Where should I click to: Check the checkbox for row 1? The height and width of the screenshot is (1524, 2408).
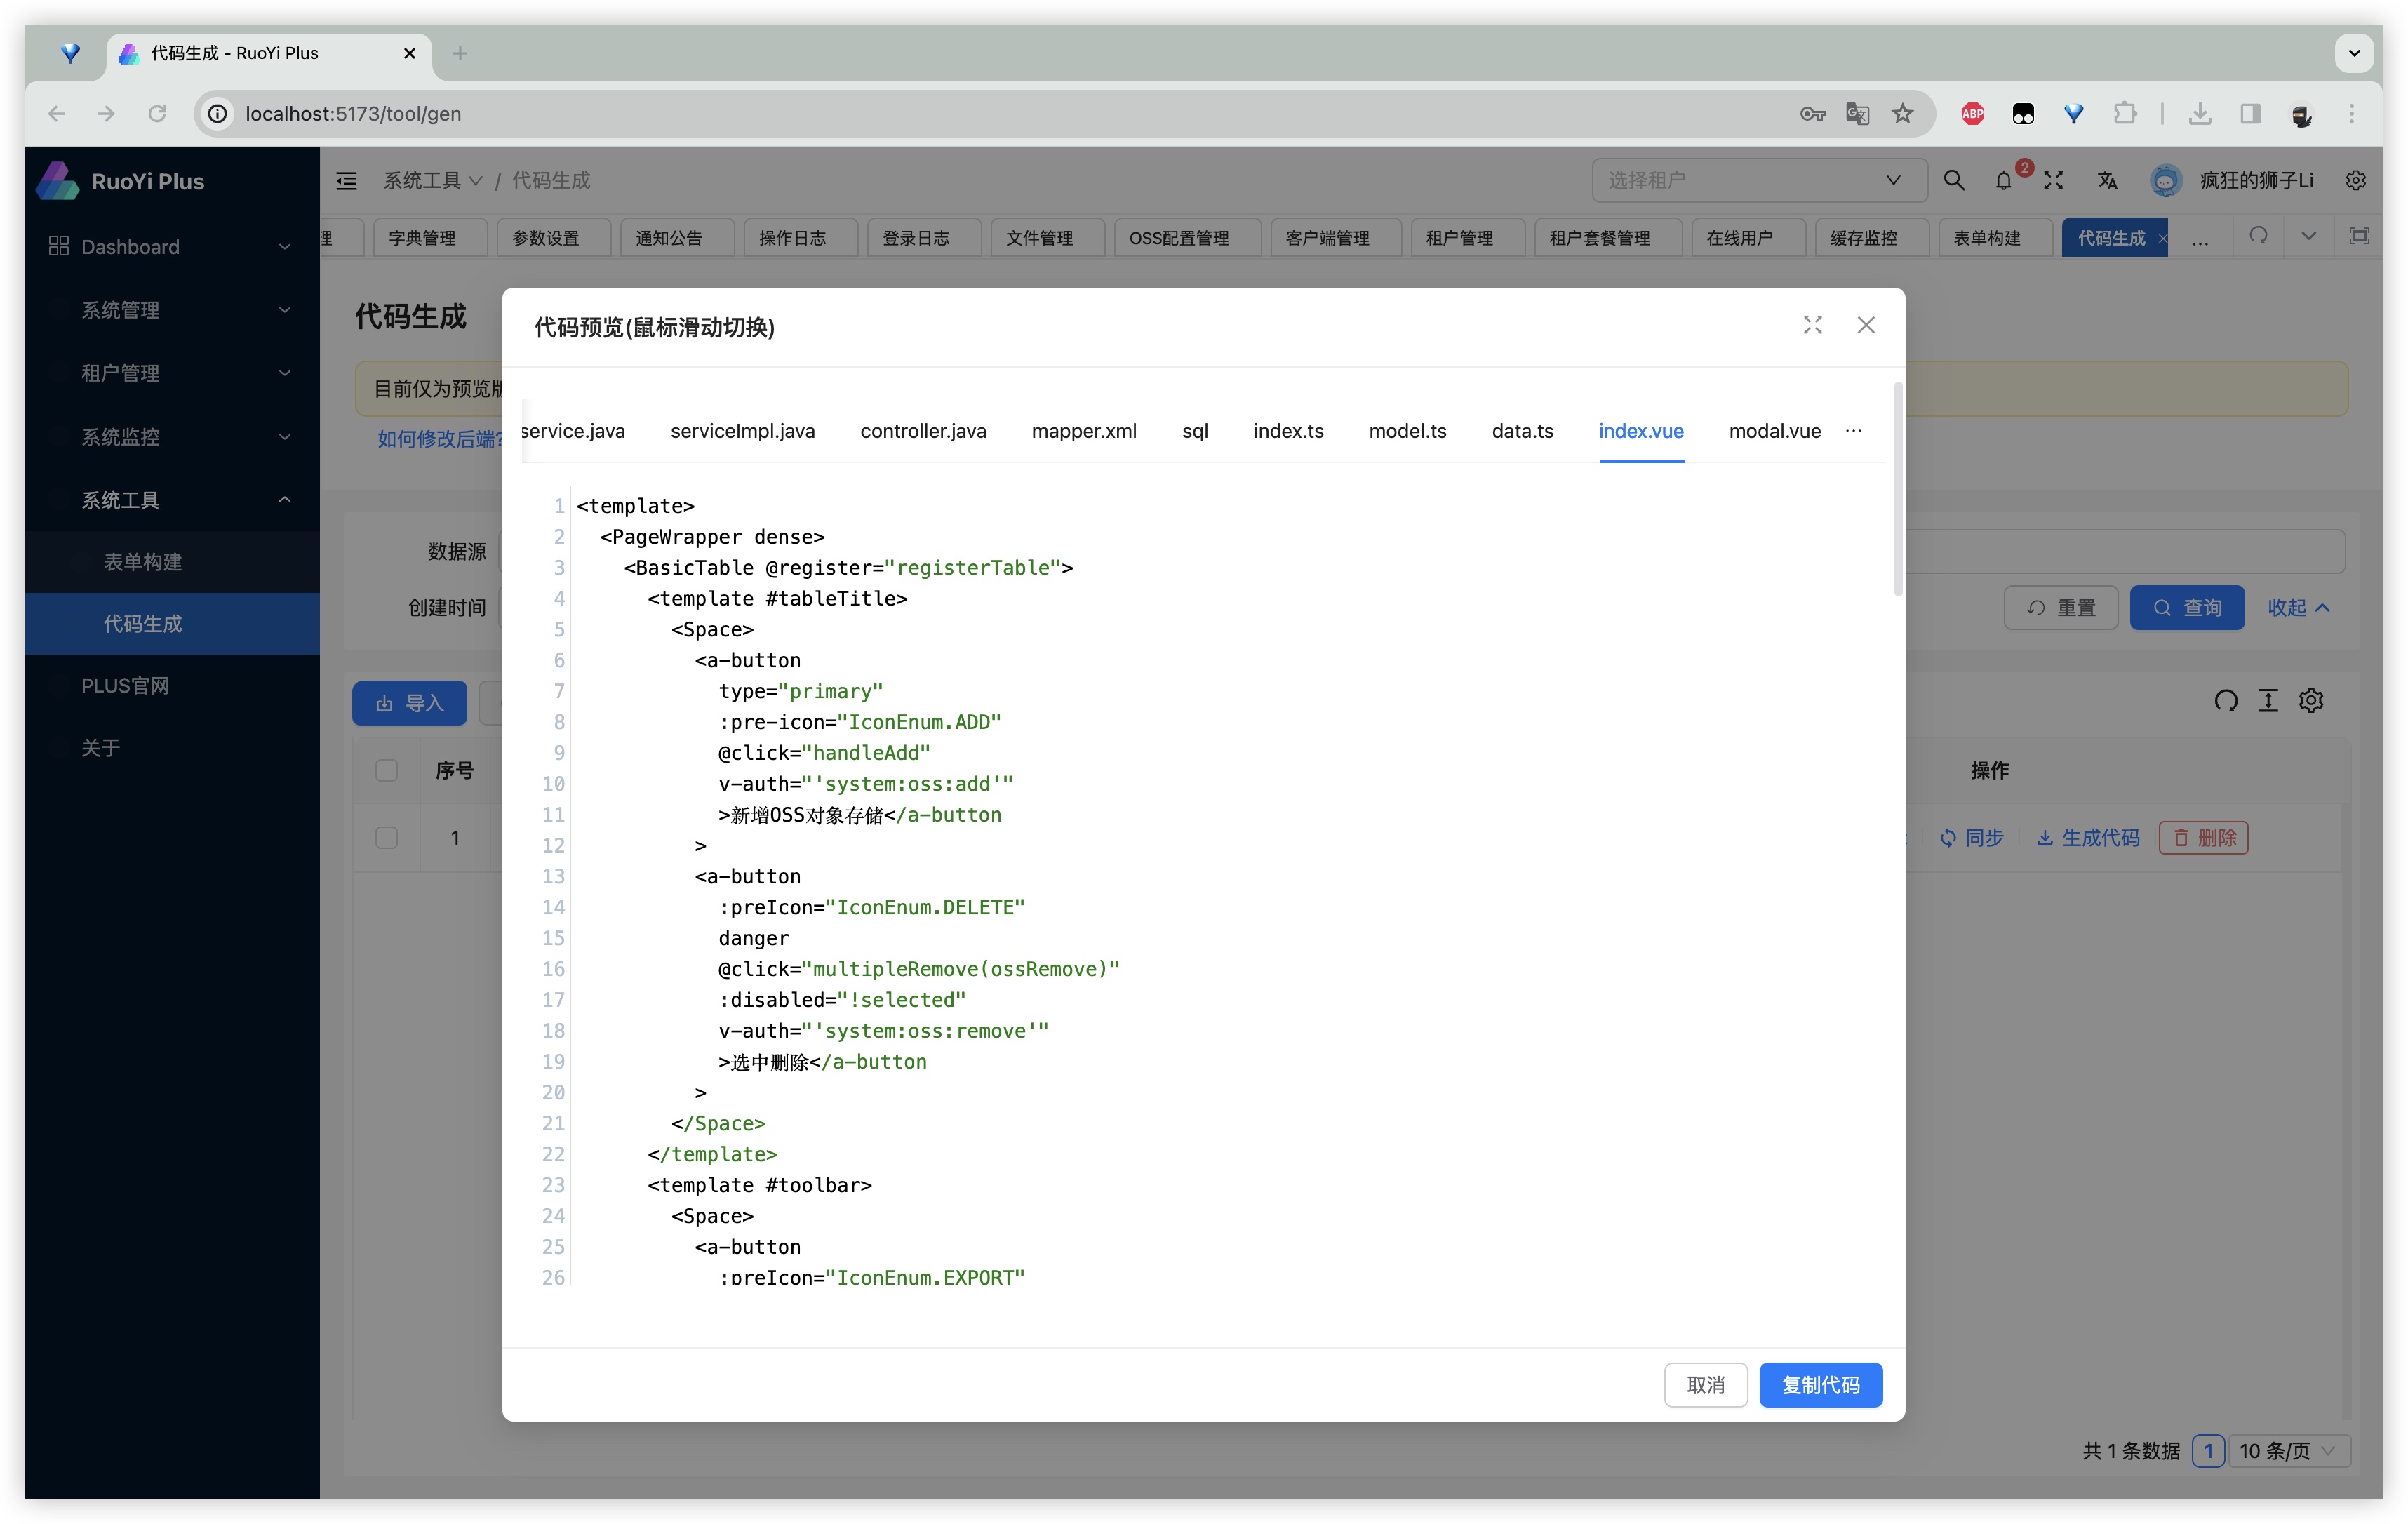tap(386, 838)
